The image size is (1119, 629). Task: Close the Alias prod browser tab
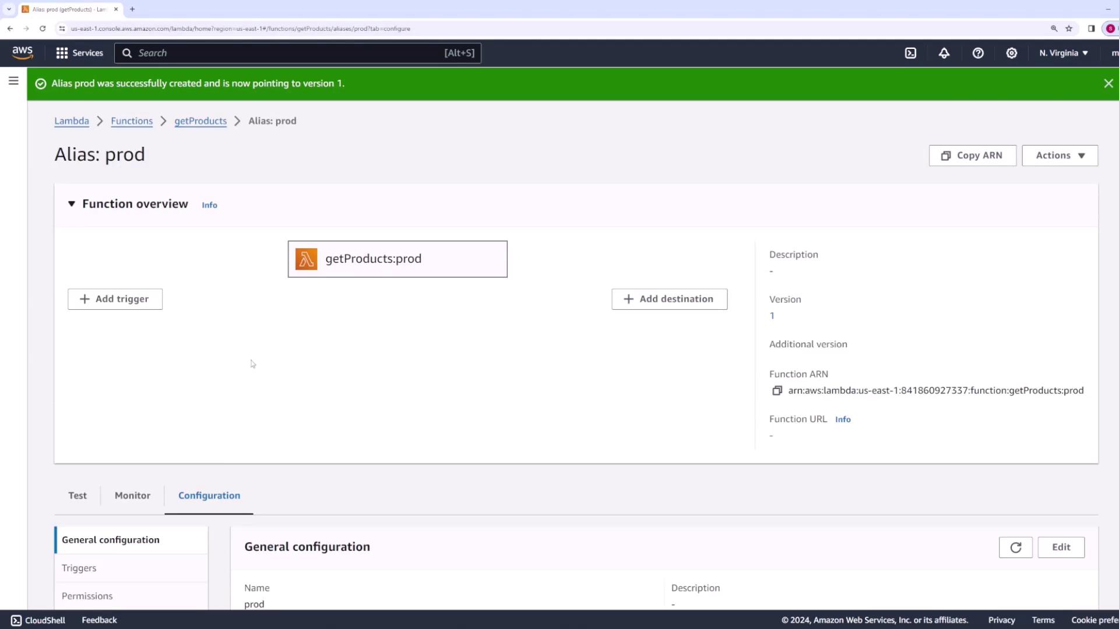coord(116,9)
